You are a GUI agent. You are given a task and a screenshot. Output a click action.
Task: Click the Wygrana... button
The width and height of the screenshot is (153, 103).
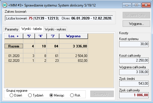(136, 24)
